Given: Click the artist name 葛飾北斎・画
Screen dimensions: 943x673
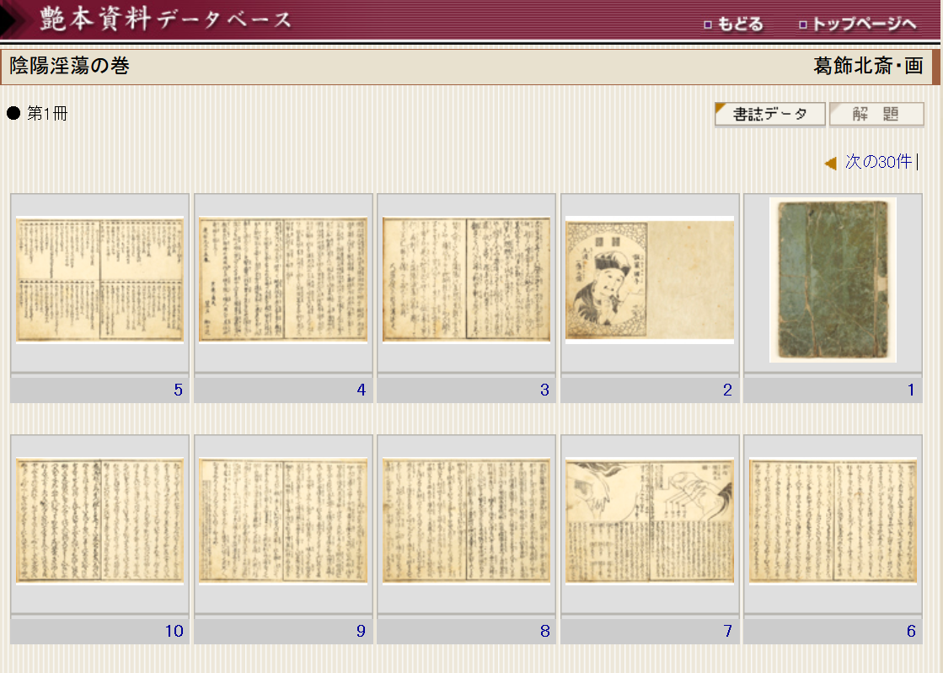Looking at the screenshot, I should (x=868, y=66).
